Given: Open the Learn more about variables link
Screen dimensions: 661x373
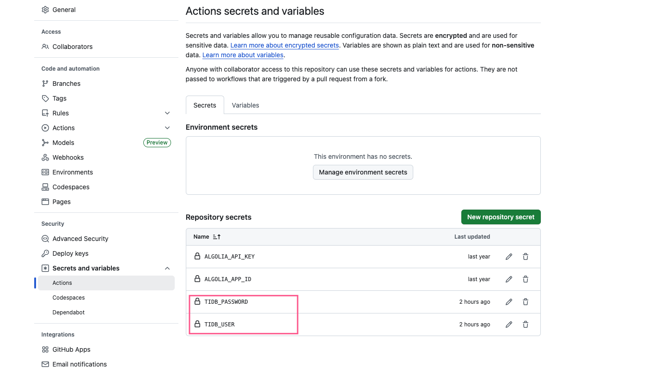Looking at the screenshot, I should pos(243,55).
